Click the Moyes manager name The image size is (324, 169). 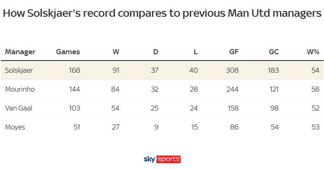[15, 127]
